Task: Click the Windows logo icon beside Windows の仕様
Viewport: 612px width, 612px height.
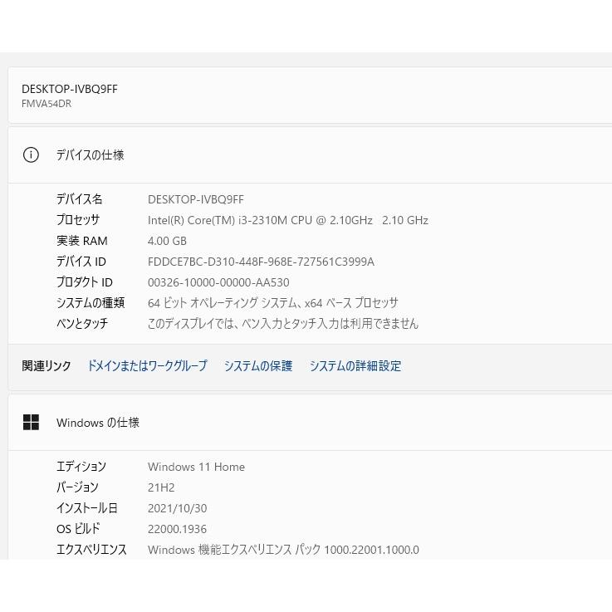Action: (x=31, y=423)
